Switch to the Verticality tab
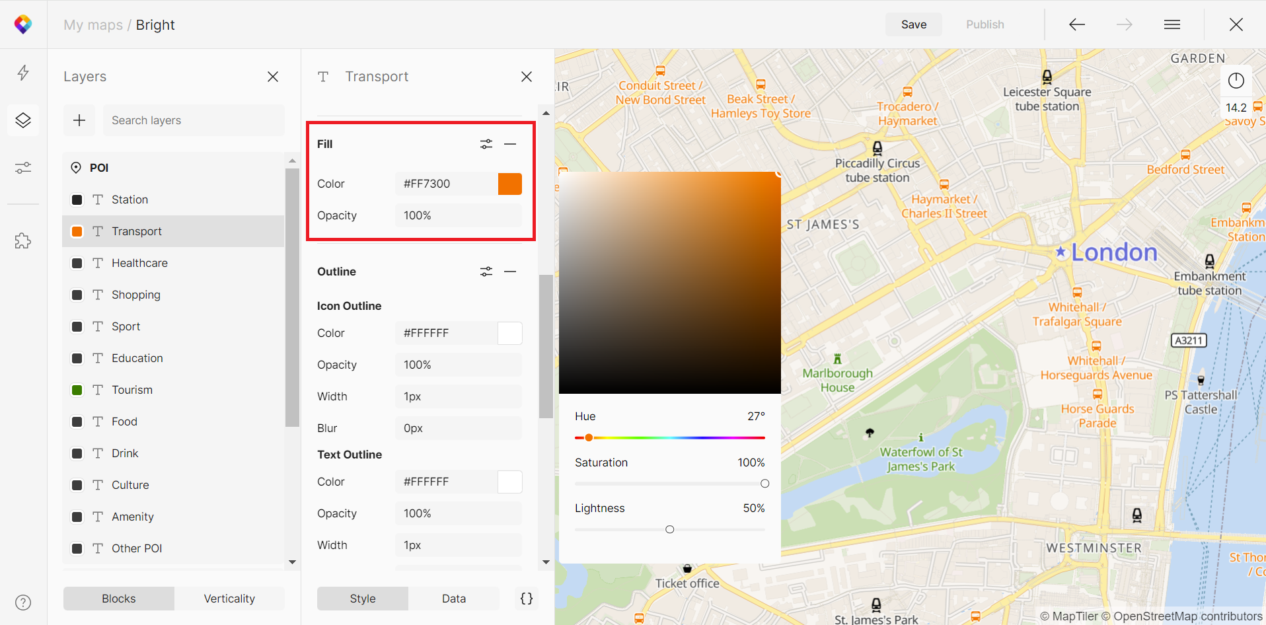This screenshot has width=1266, height=625. pos(229,599)
